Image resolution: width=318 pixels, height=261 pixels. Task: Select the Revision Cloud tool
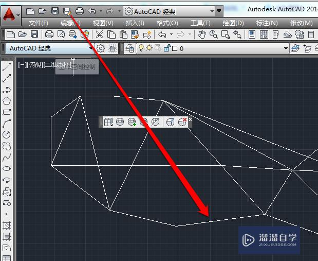click(7, 146)
